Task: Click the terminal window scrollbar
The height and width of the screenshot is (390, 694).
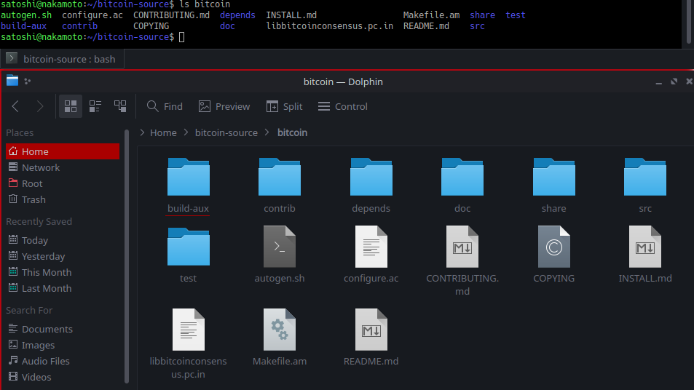Action: pyautogui.click(x=689, y=22)
